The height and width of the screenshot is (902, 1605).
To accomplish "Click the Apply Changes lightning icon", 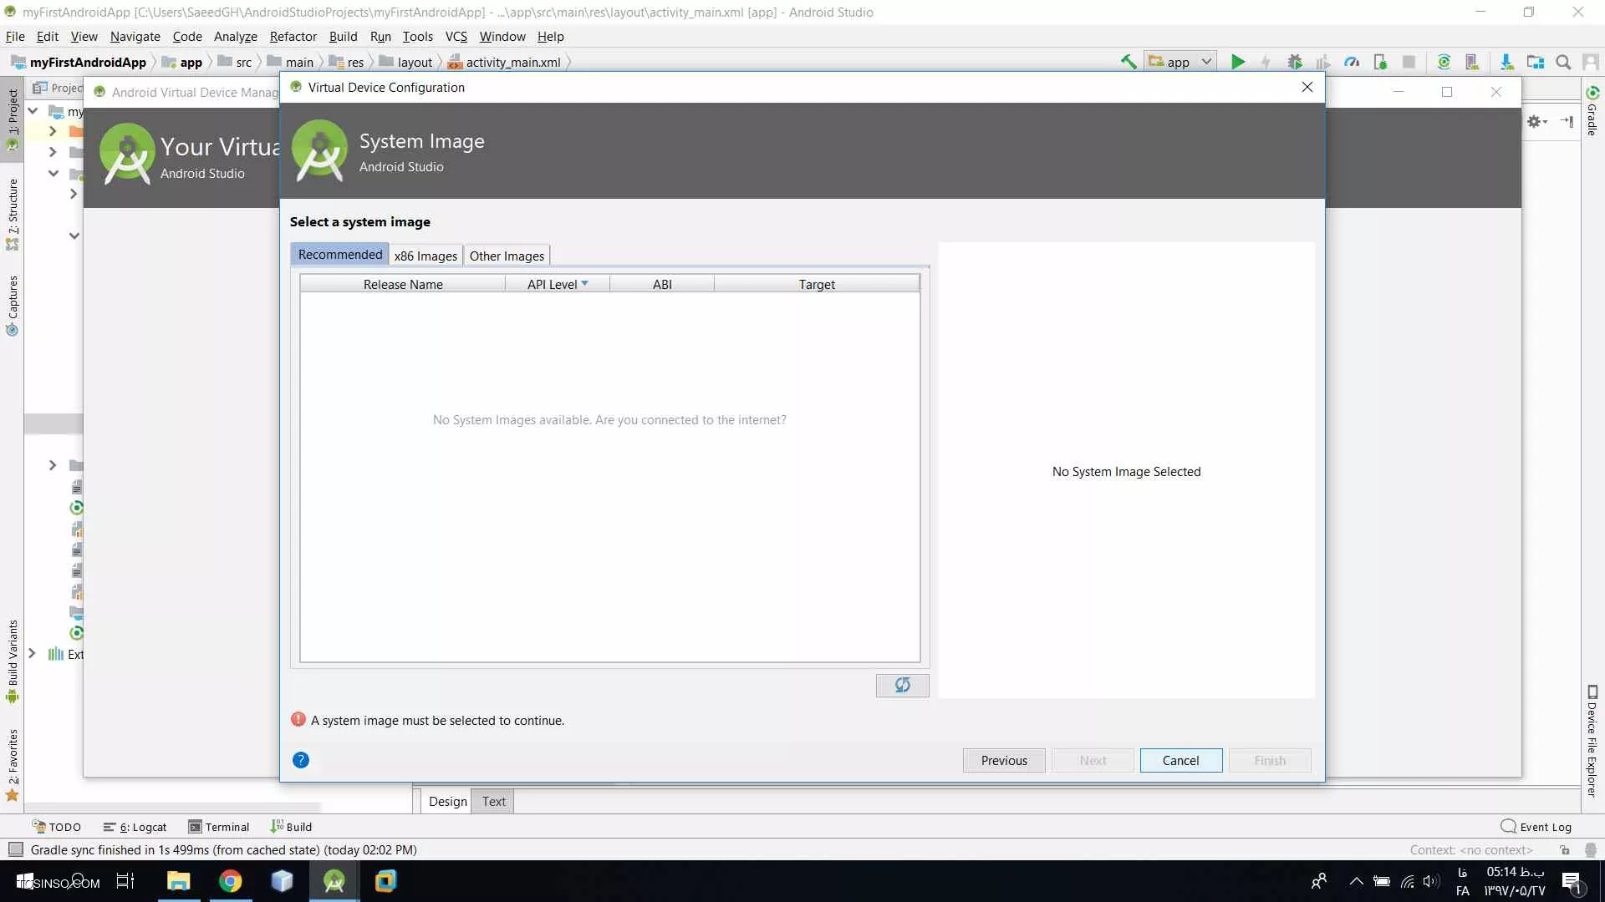I will (1266, 62).
